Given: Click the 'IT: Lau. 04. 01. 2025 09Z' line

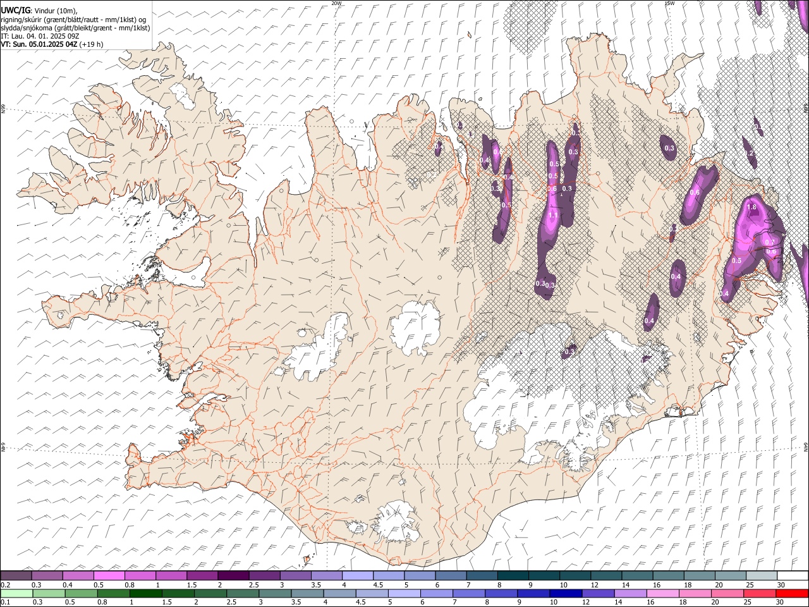Looking at the screenshot, I should pos(40,36).
